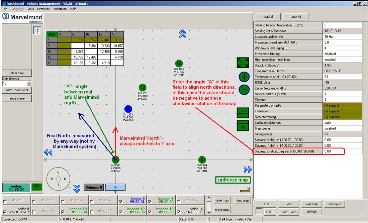This screenshot has height=223, width=368.
Task: Click the Submap rotation degrees field
Action: click(343, 151)
